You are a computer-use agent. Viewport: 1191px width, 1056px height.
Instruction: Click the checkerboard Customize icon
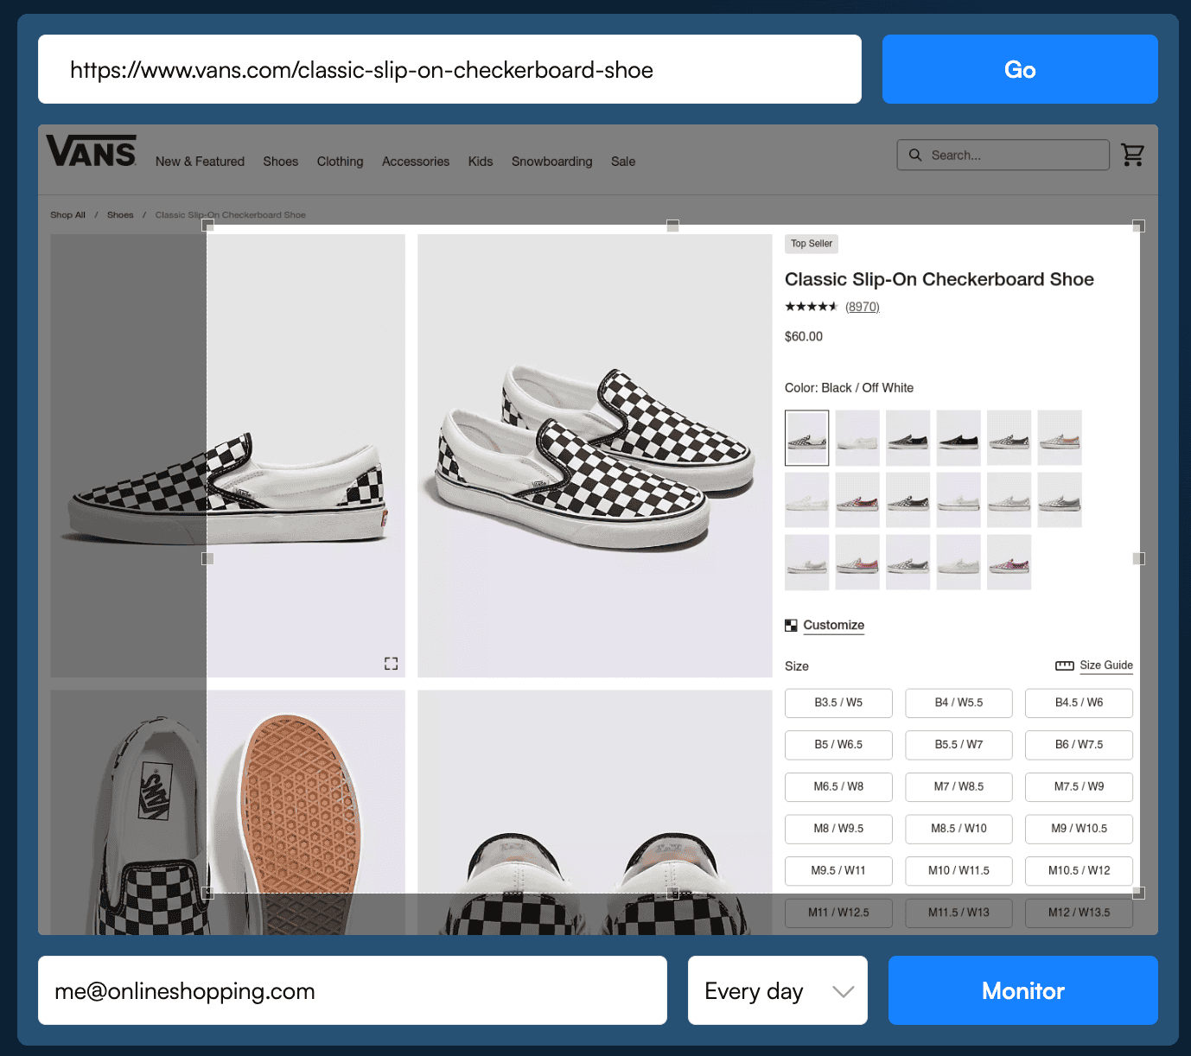pyautogui.click(x=791, y=625)
